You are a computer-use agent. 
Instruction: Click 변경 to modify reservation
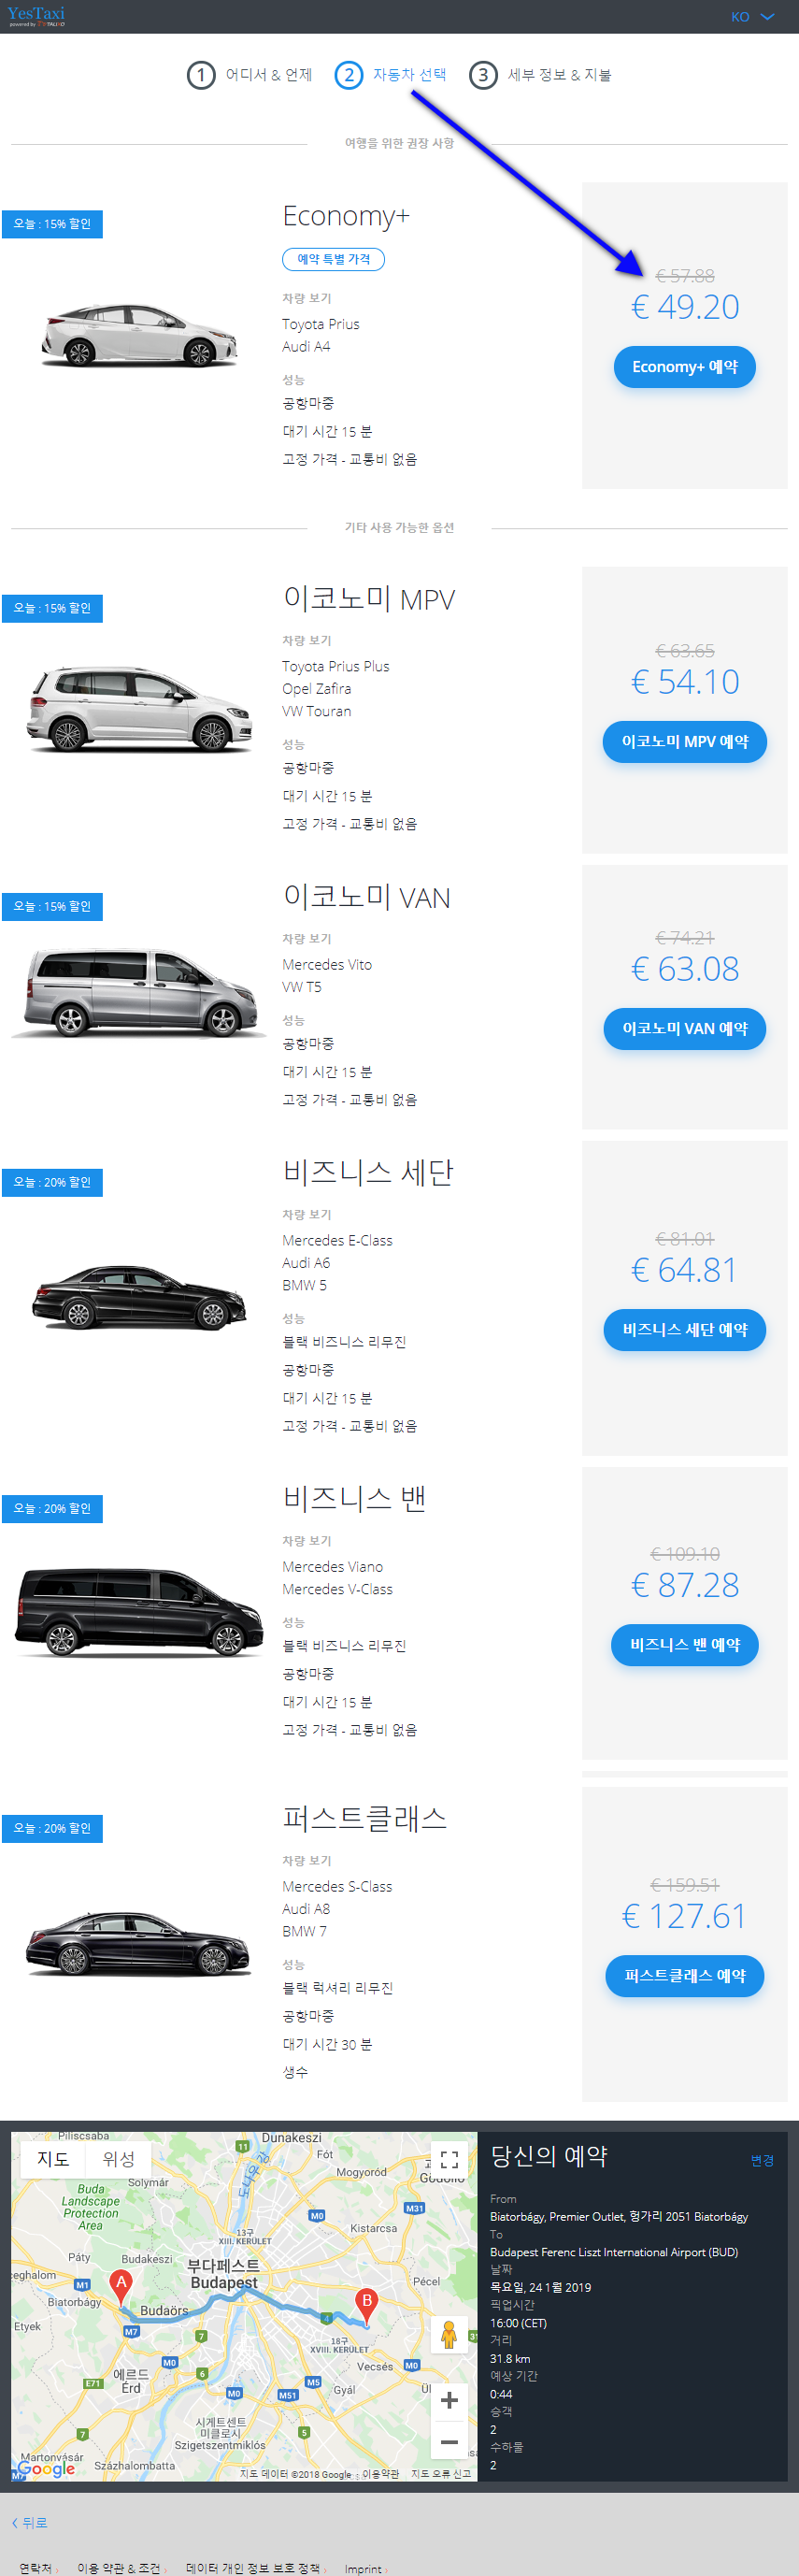click(762, 2160)
